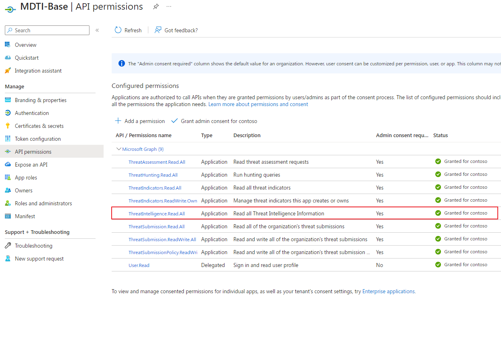Click the Troubleshooting wrench icon

coord(8,245)
